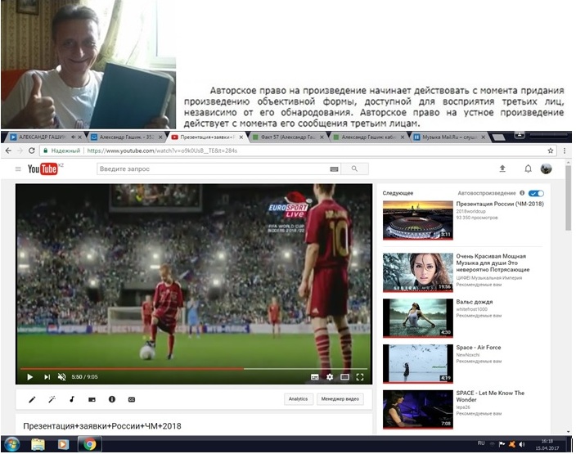
Task: Click the system tray clock
Action: pos(547,444)
